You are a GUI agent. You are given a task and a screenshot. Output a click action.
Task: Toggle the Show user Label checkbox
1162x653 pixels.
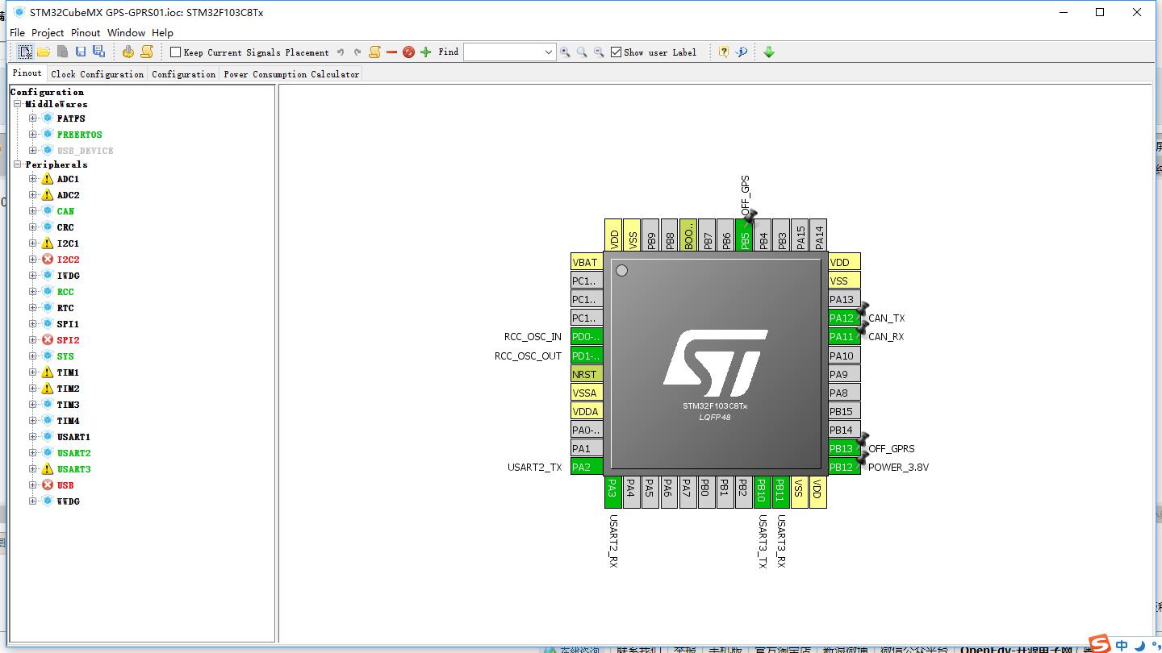tap(617, 52)
